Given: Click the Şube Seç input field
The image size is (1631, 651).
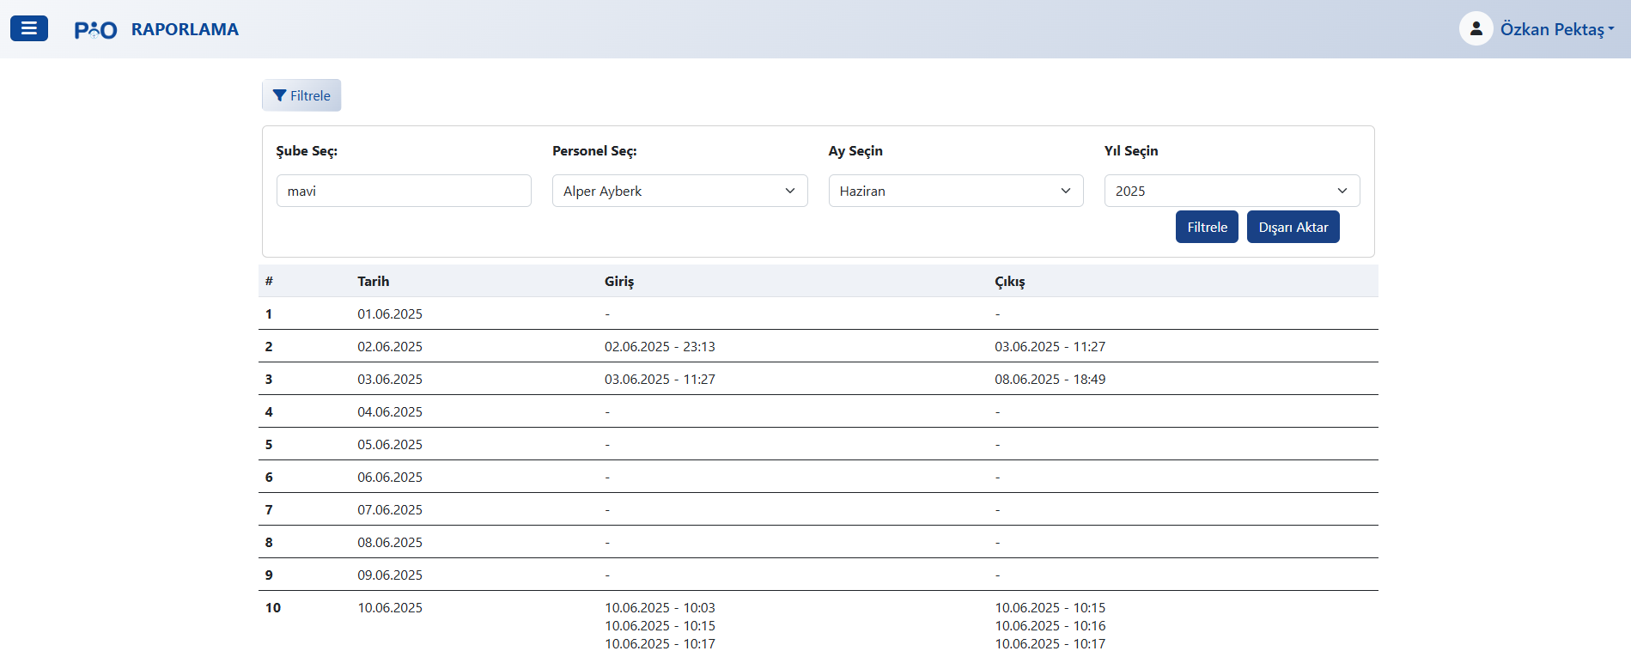Looking at the screenshot, I should point(404,191).
